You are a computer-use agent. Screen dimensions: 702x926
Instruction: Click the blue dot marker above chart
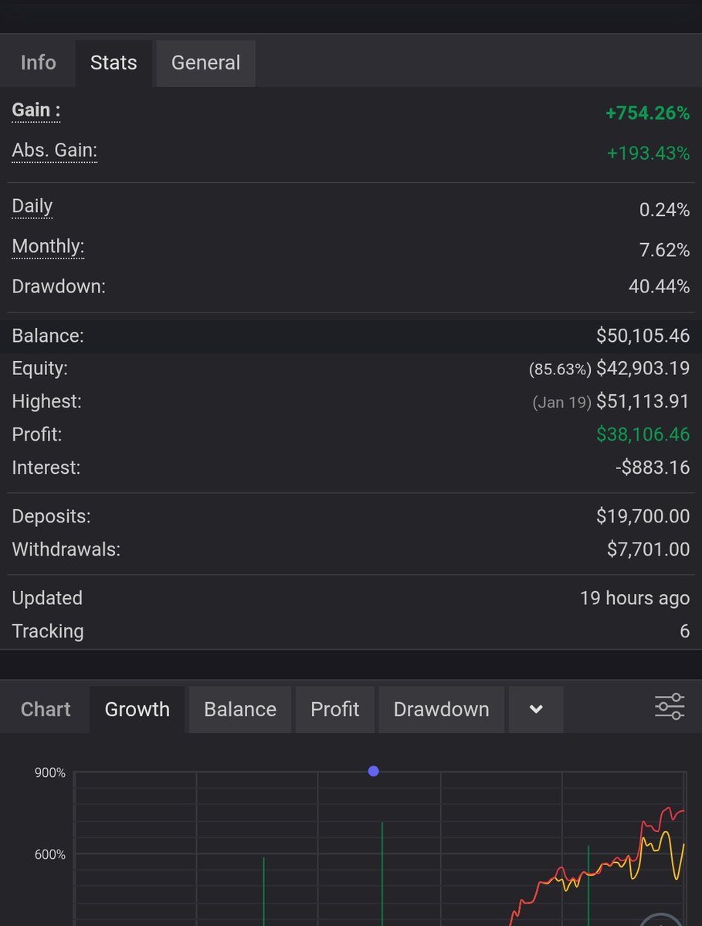374,771
